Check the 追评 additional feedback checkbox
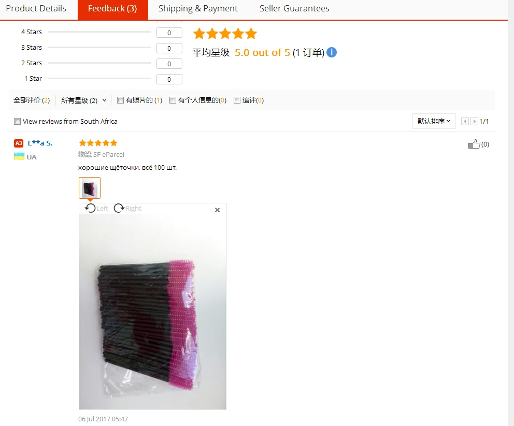 237,100
